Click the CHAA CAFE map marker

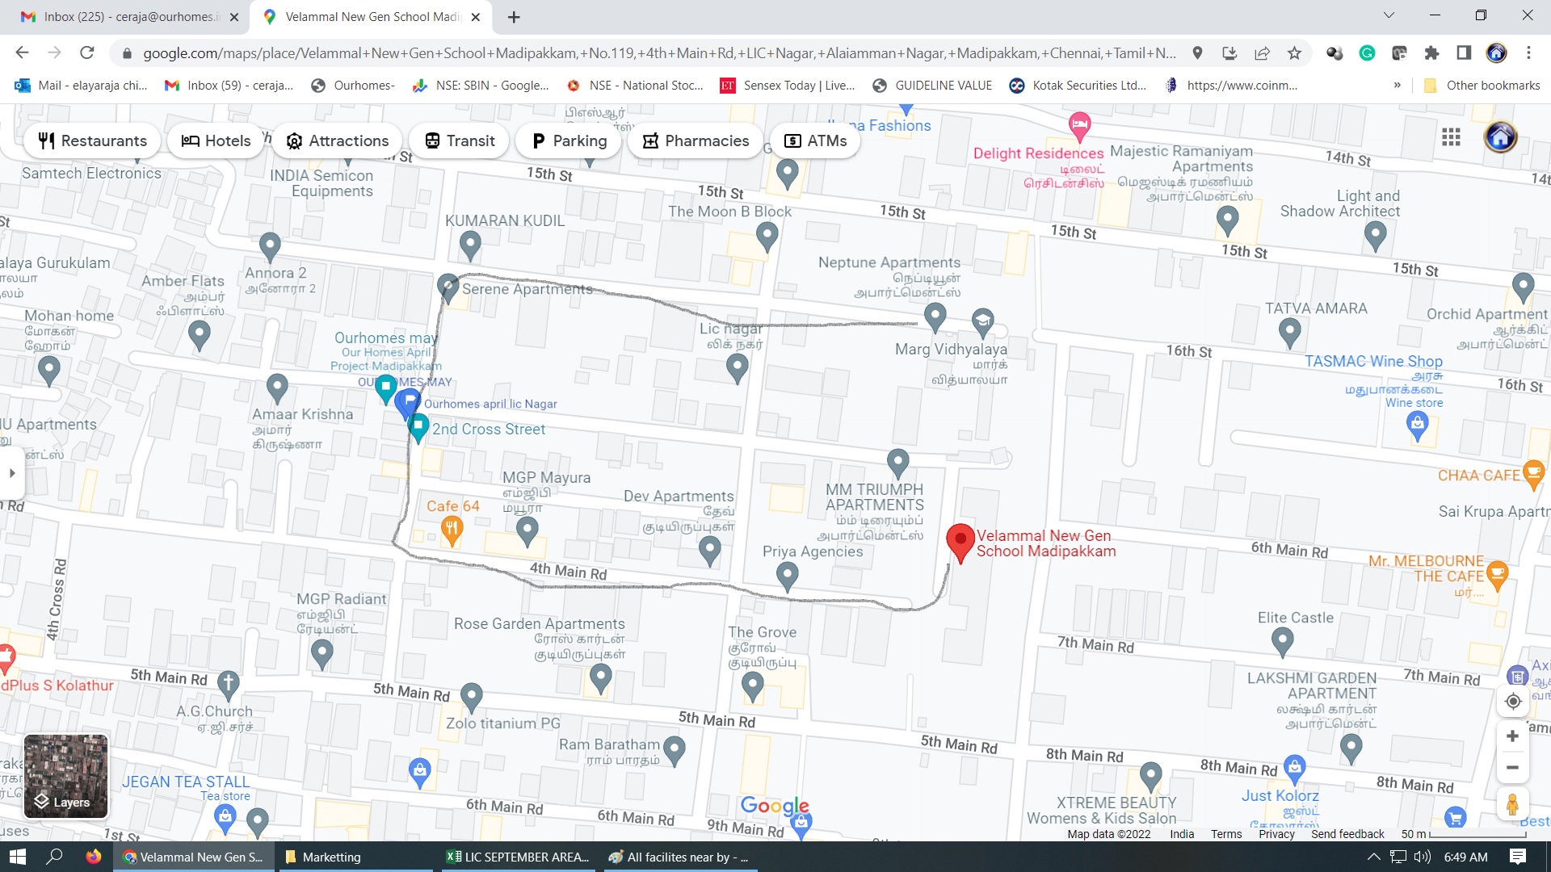(x=1533, y=475)
